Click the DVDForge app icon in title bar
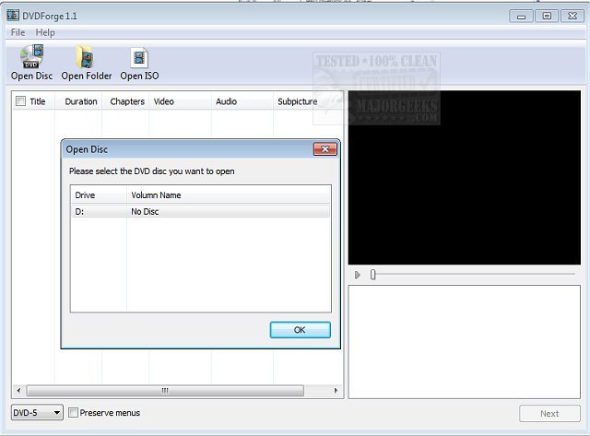Screen dimensions: 590x436 pos(13,16)
